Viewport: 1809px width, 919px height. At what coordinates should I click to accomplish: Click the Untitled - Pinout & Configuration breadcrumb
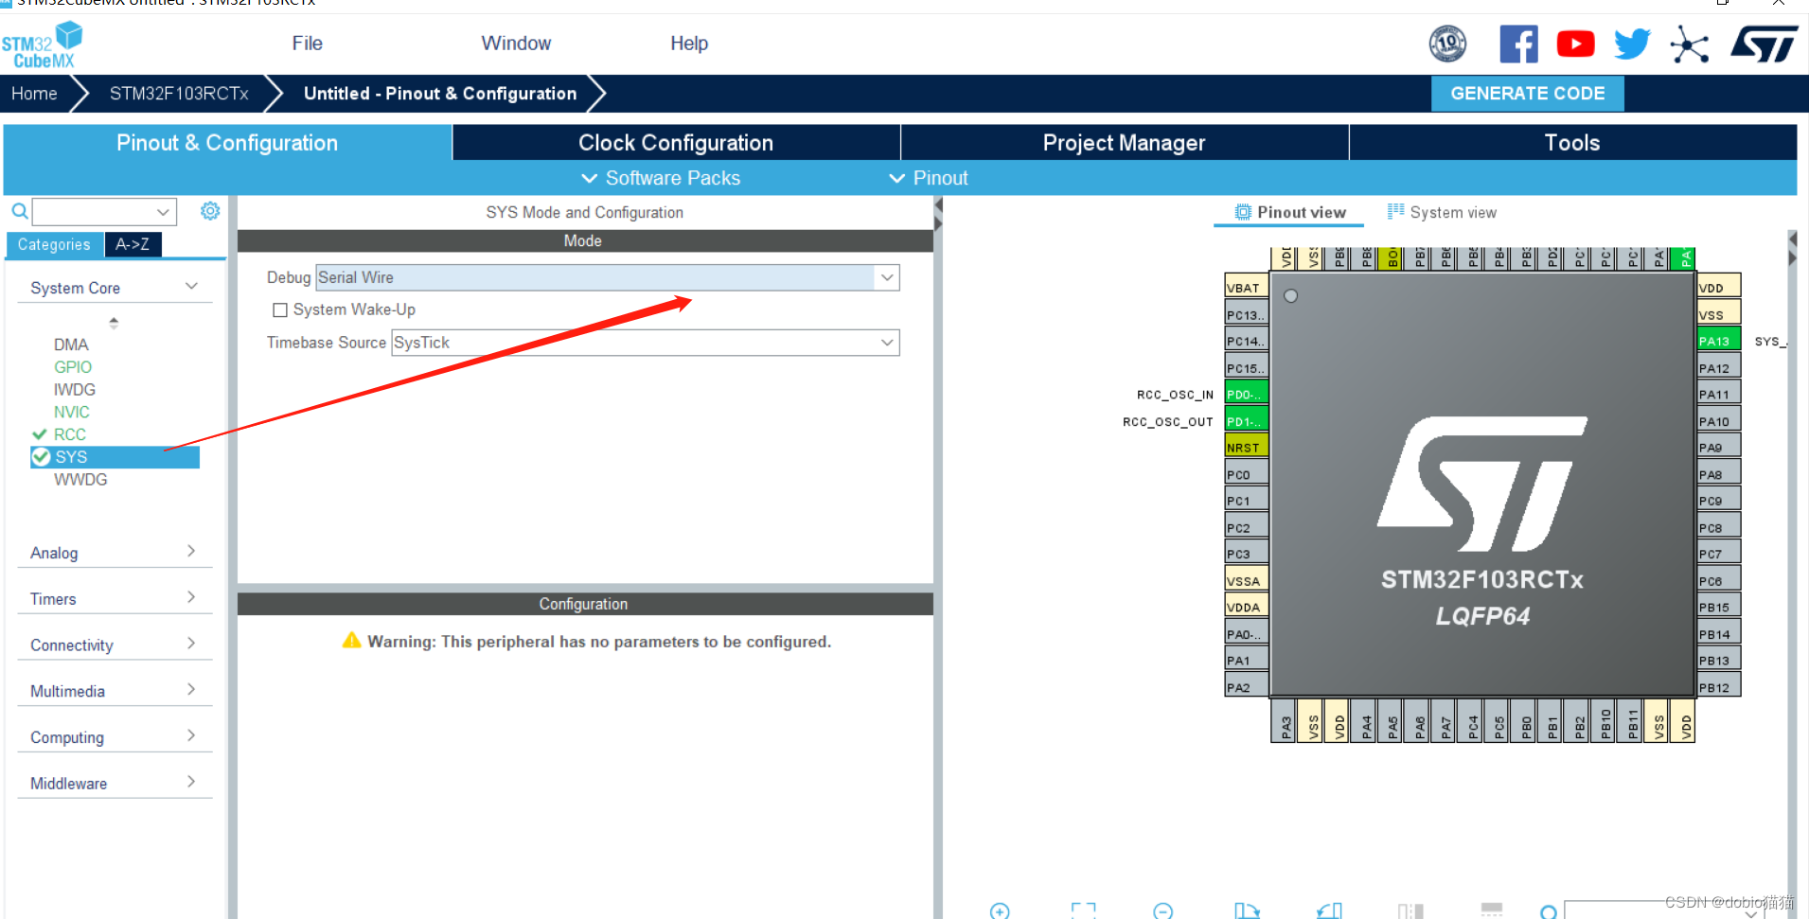440,94
